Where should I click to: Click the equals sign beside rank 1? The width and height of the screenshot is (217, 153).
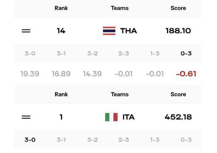(26, 117)
